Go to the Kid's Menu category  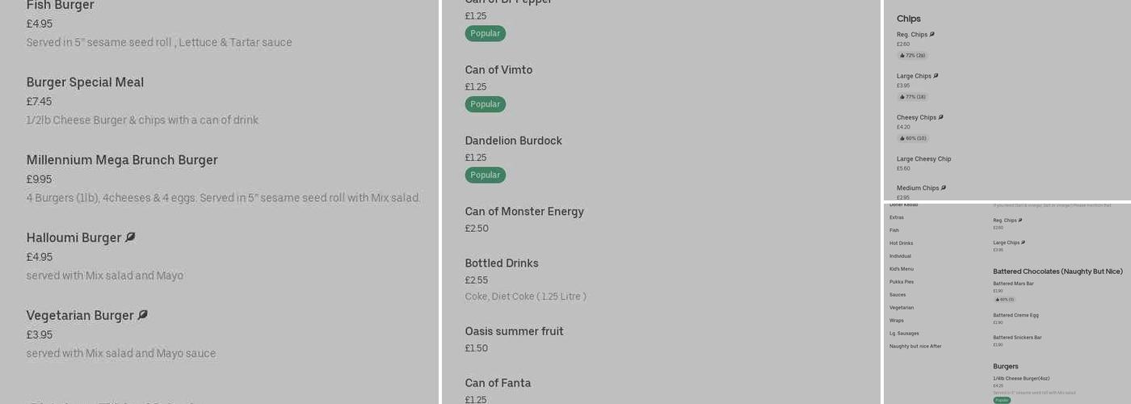point(902,269)
